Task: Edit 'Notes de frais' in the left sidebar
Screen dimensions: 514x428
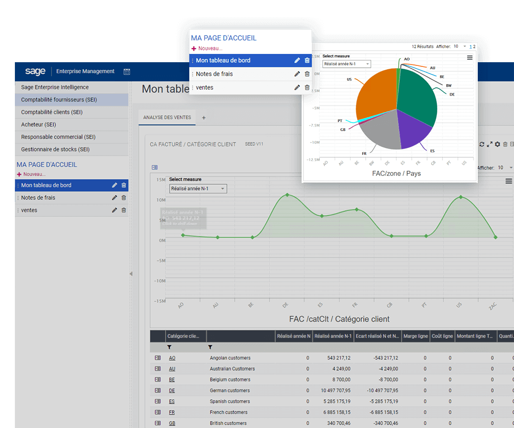Action: 114,198
